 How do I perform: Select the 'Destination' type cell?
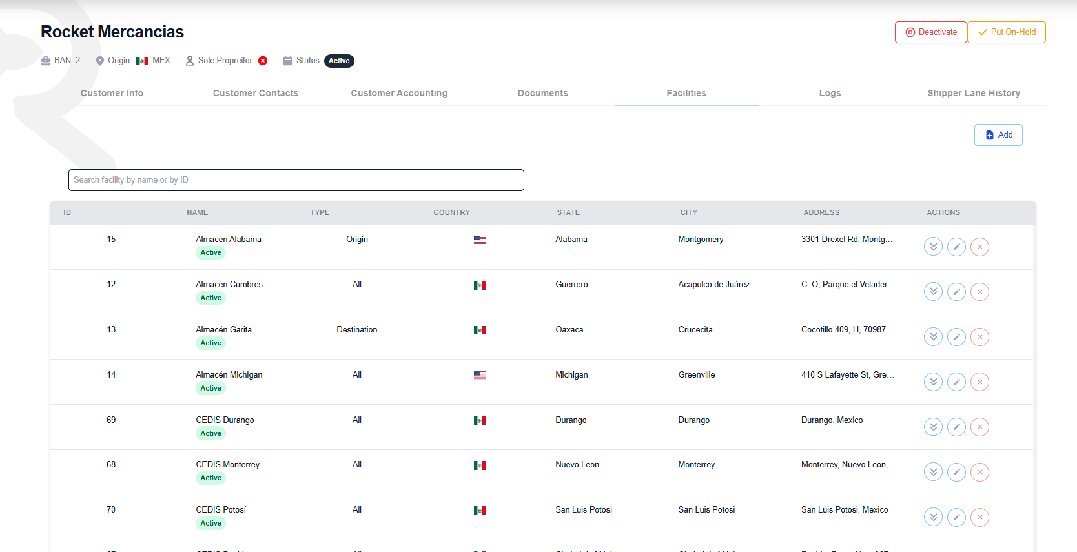coord(357,330)
